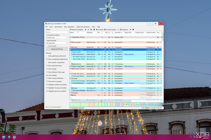Click the select all icon in toolbar
The width and height of the screenshot is (211, 140).
coord(86,30)
